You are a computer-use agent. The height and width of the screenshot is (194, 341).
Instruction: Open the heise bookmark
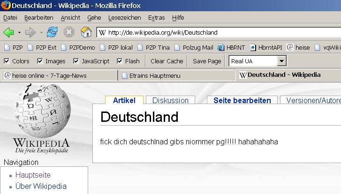coord(298,47)
